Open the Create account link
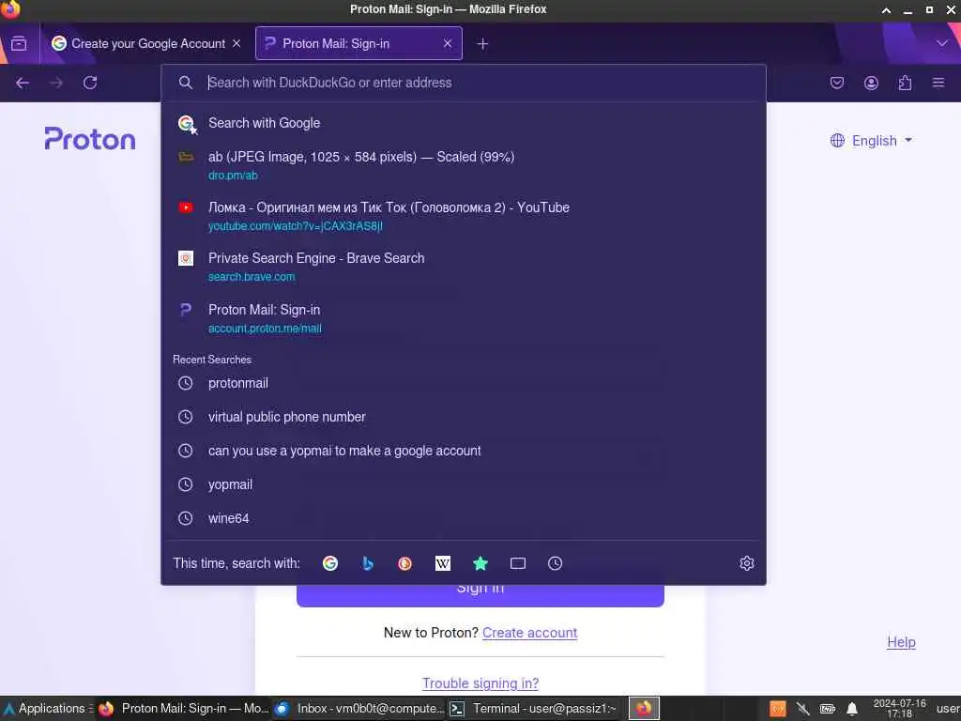 (529, 633)
